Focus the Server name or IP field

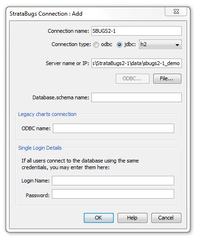pyautogui.click(x=137, y=63)
